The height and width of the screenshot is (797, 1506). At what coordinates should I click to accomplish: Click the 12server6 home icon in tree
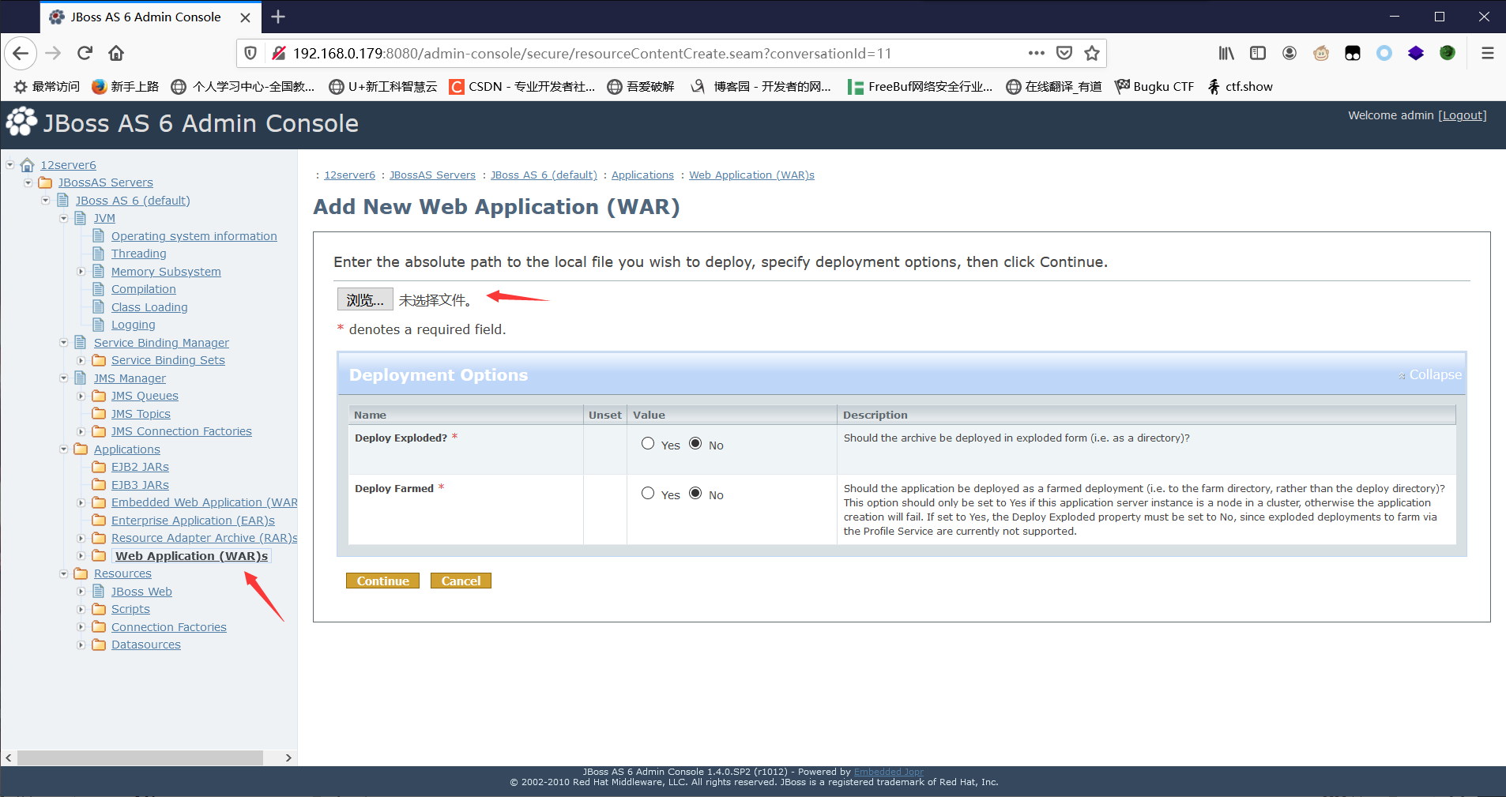coord(27,164)
